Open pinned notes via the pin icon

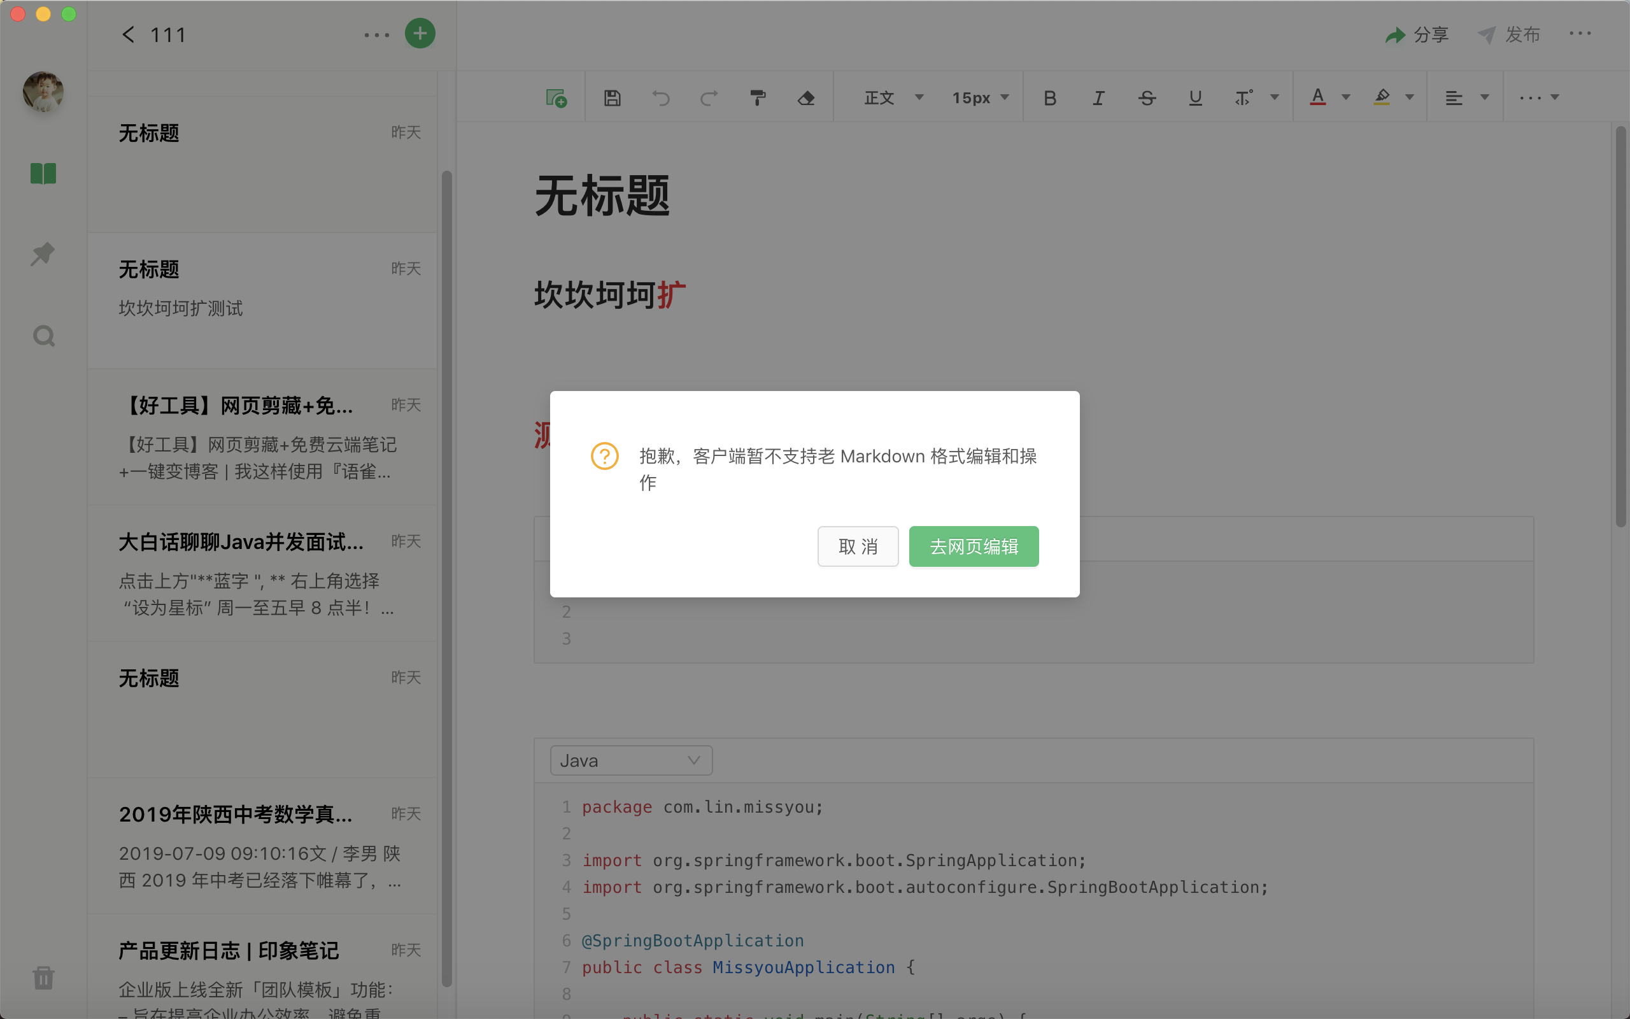click(x=43, y=254)
